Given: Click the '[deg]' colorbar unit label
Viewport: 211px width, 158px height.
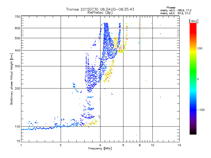Looking at the screenshot, I should coord(194,21).
